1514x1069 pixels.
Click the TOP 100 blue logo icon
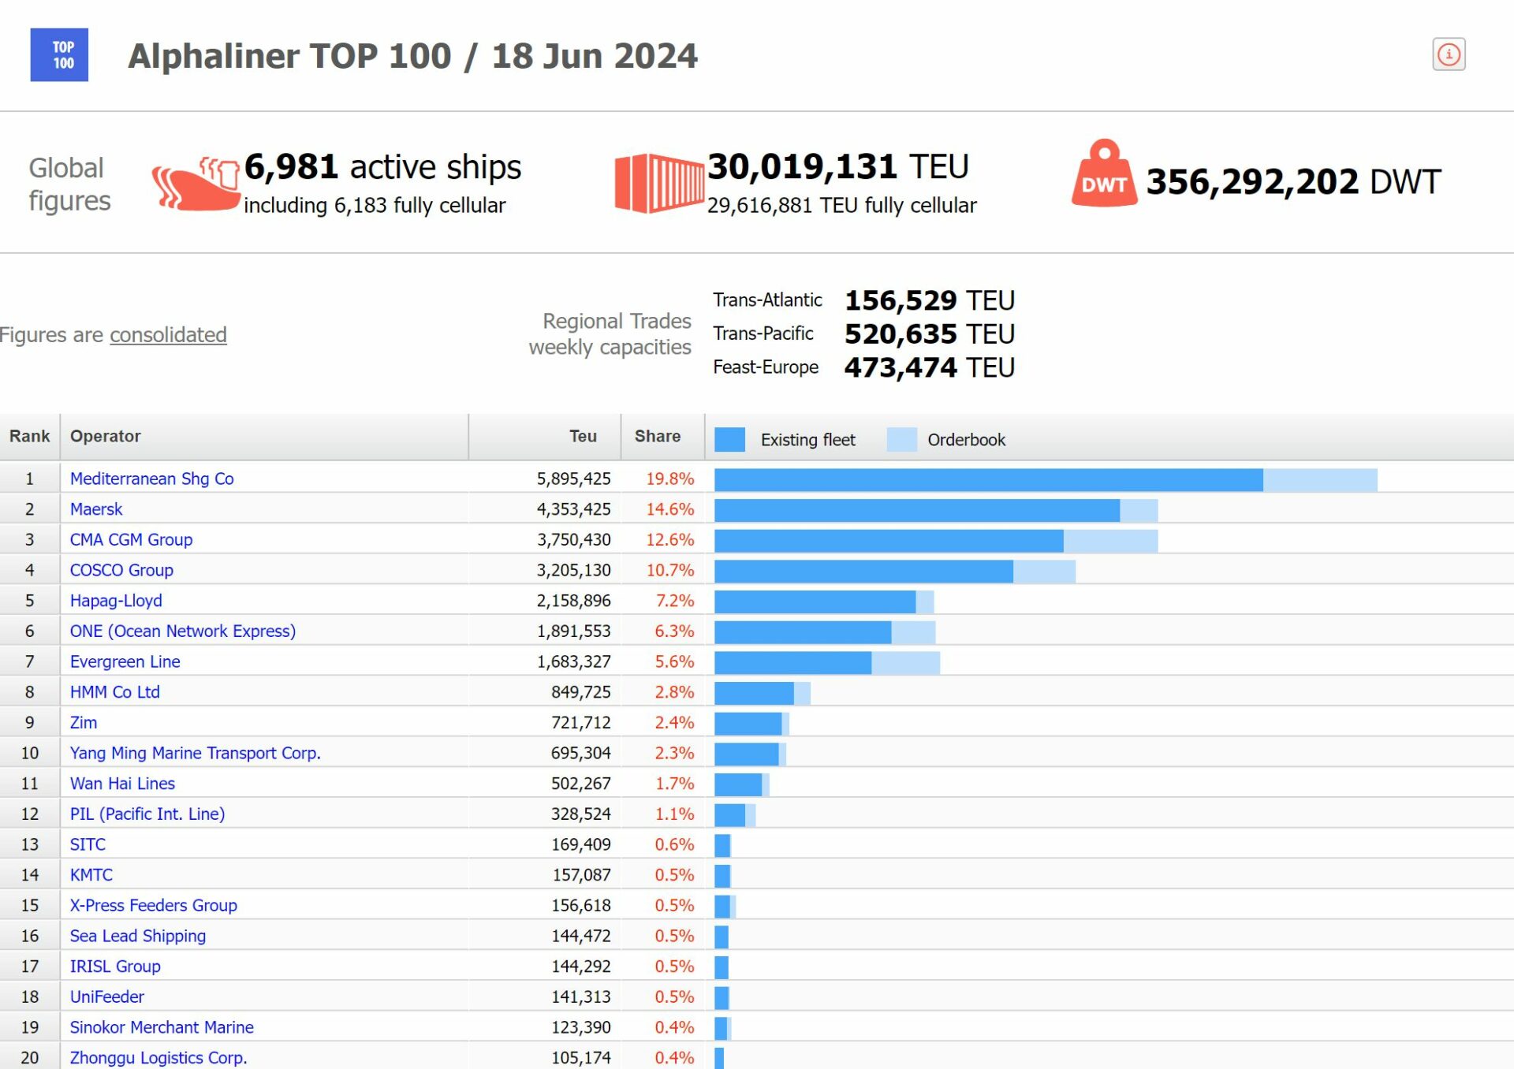tap(59, 55)
